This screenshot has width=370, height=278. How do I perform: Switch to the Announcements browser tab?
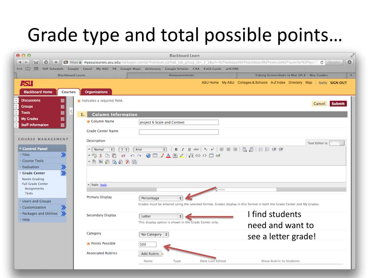(181, 75)
